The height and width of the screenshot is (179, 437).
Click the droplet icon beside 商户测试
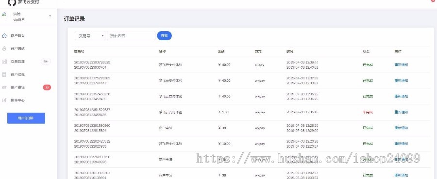4,48
